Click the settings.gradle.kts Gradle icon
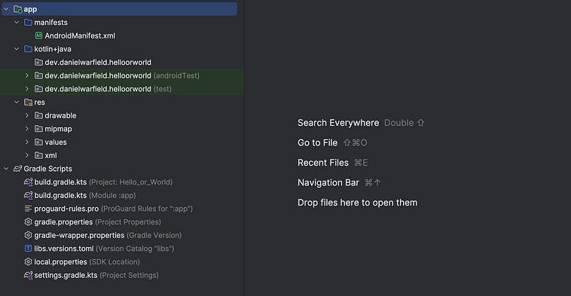The width and height of the screenshot is (571, 296). click(28, 275)
